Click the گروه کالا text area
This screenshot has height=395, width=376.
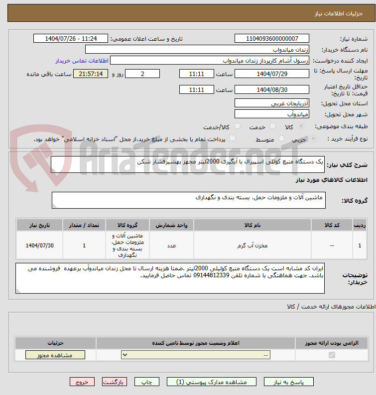tap(189, 200)
